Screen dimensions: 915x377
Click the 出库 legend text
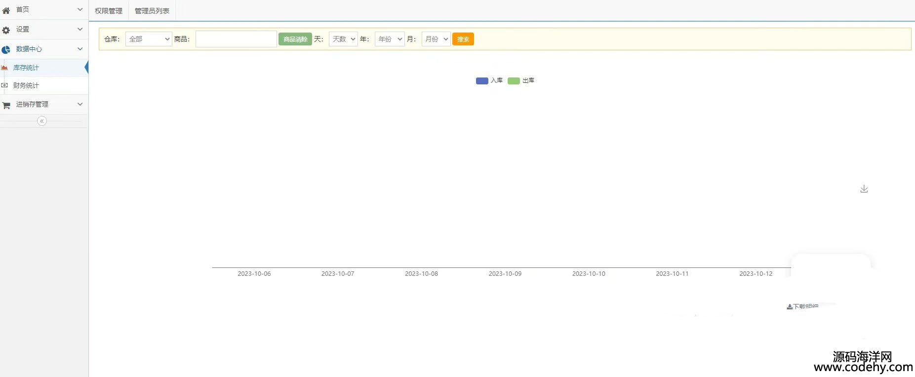pos(528,80)
